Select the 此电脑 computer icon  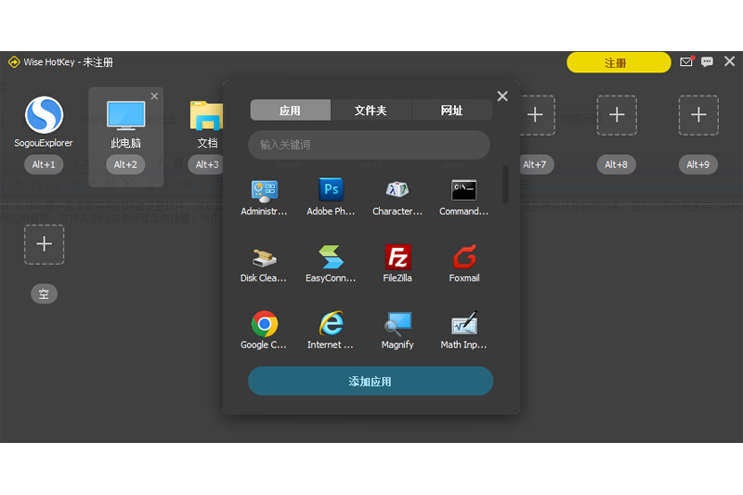tap(125, 115)
